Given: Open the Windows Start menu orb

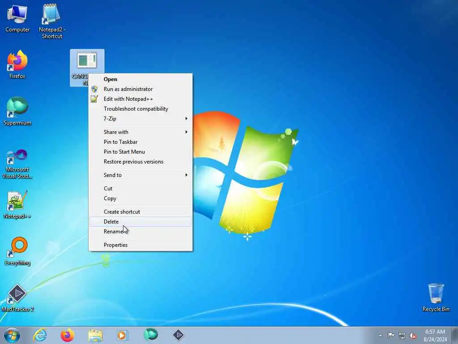Looking at the screenshot, I should pyautogui.click(x=12, y=335).
